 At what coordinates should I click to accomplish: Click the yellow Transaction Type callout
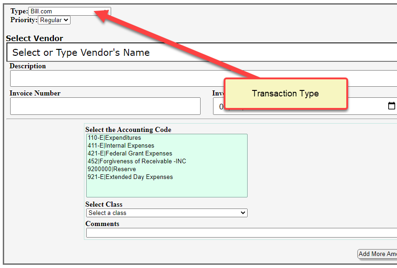click(x=285, y=94)
